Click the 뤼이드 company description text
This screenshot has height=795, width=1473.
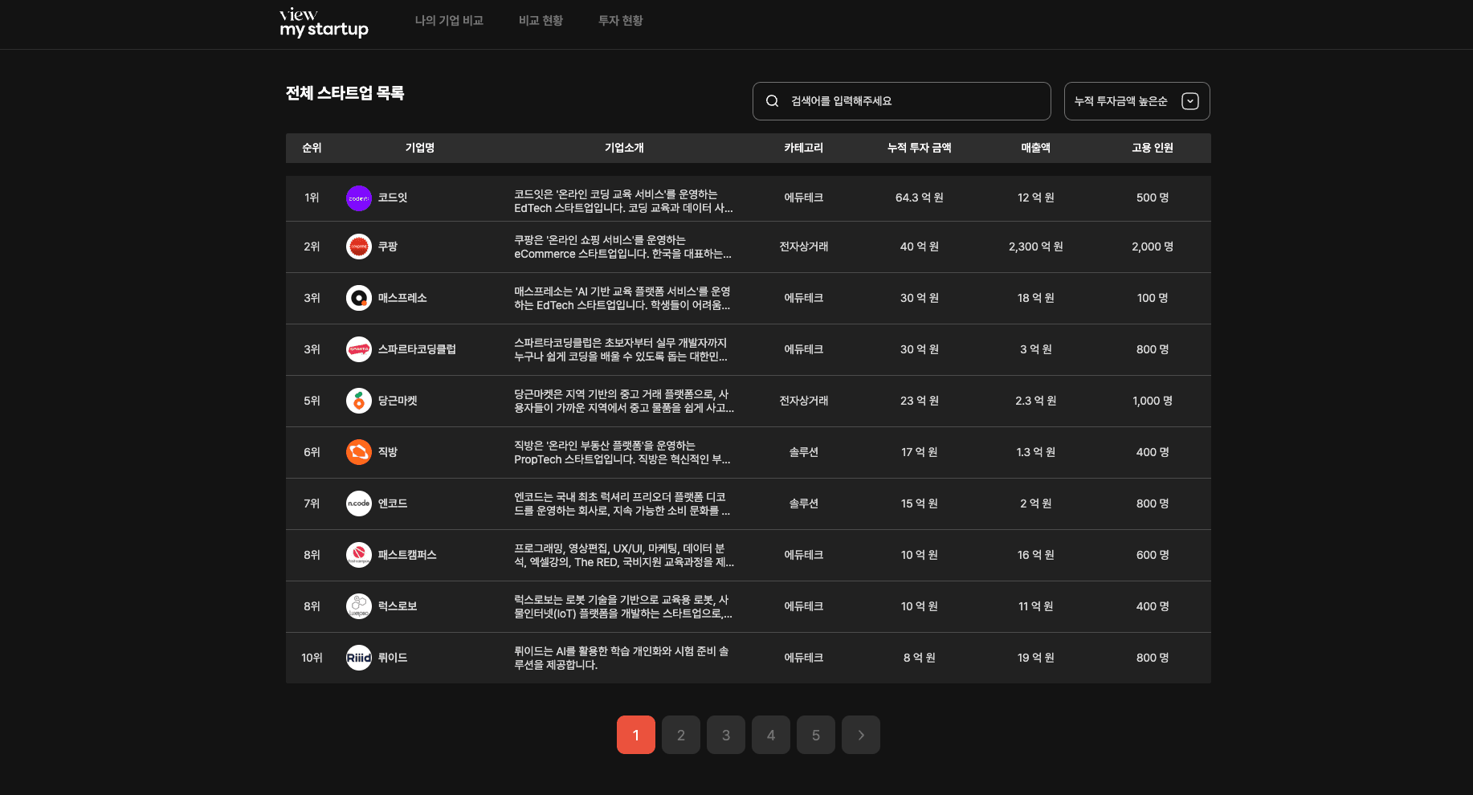(622, 658)
